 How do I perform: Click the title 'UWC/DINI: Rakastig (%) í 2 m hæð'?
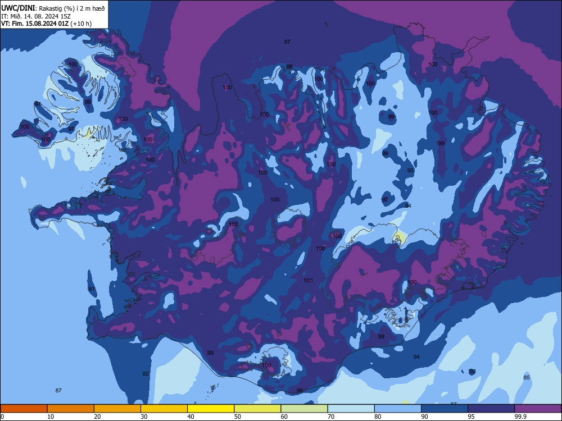53,8
